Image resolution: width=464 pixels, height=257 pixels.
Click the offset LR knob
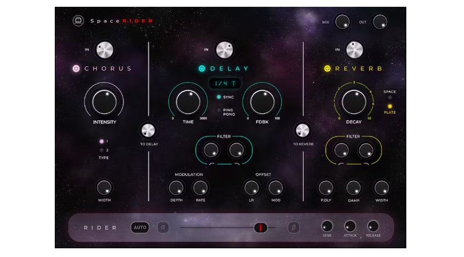point(251,188)
